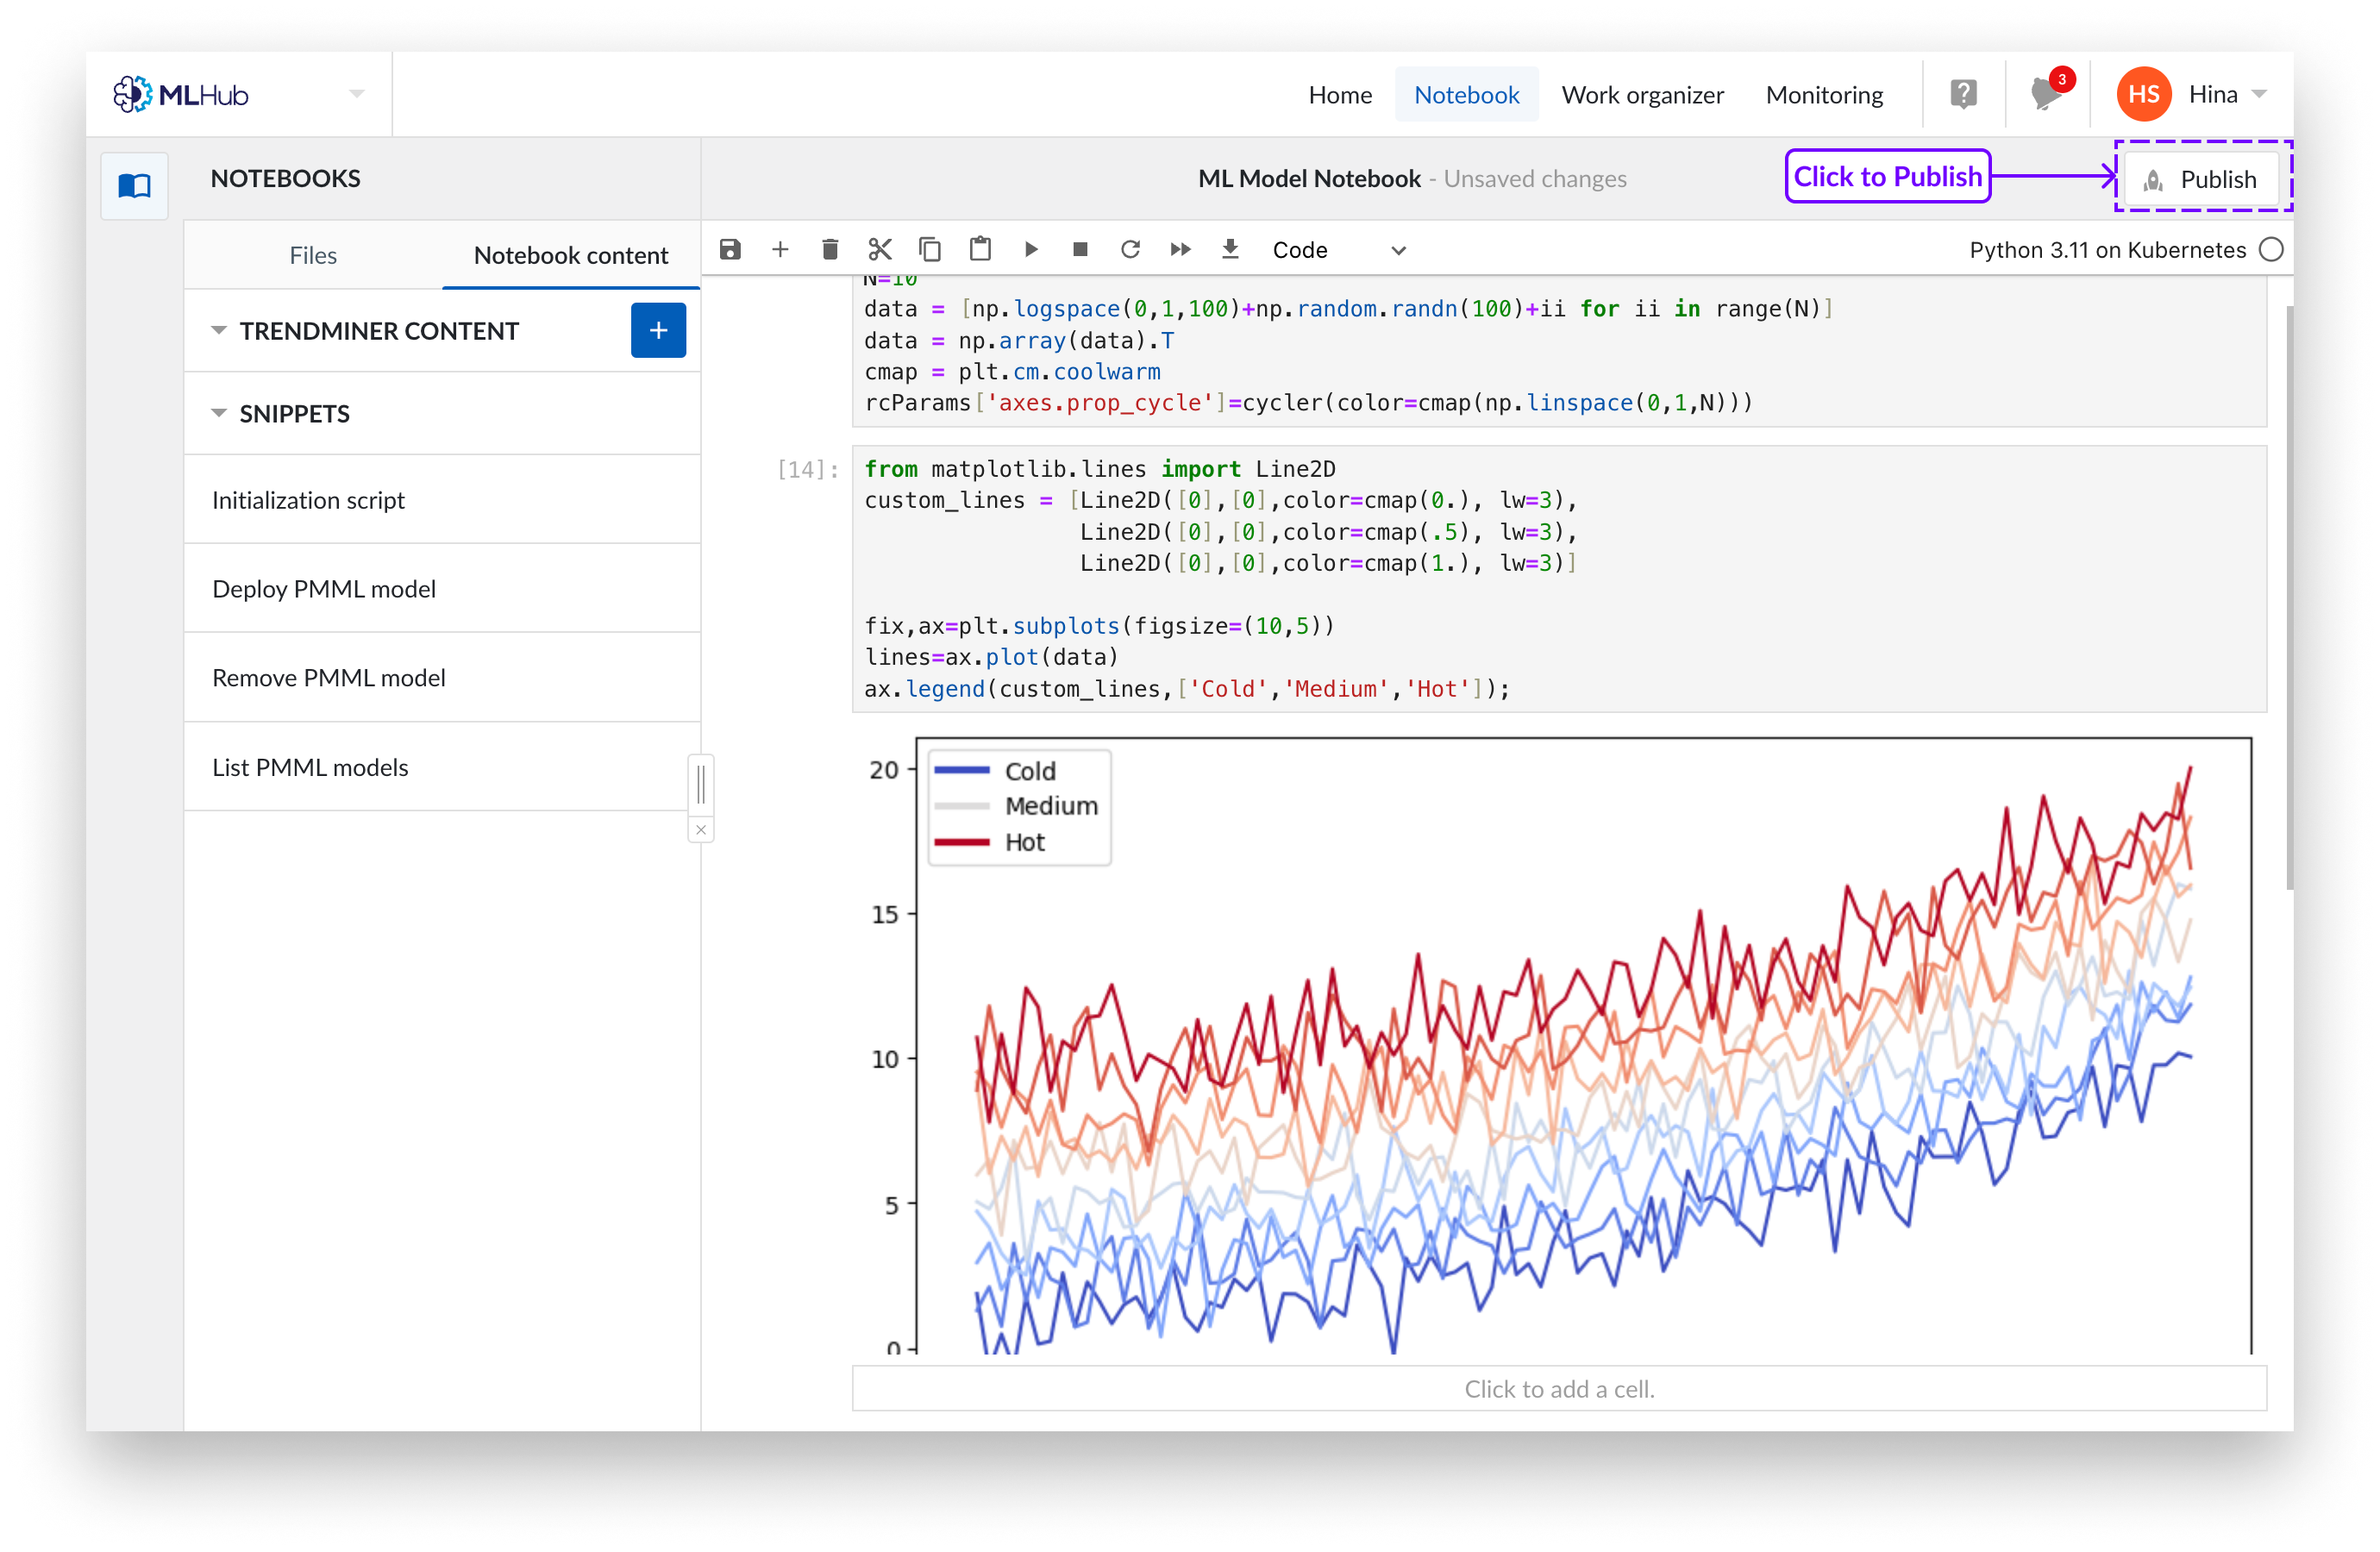
Task: Restart the kernel with the circular arrow icon
Action: point(1130,249)
